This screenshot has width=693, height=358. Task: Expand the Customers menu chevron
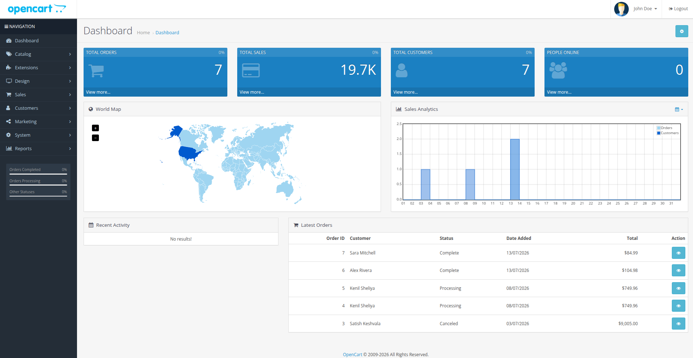pyautogui.click(x=70, y=108)
